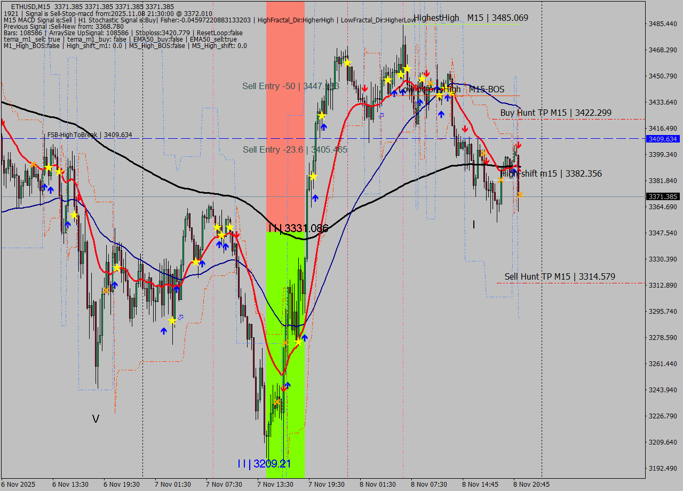This screenshot has width=683, height=491.
Task: Click the Buy Hunt TP M15 label
Action: click(555, 113)
